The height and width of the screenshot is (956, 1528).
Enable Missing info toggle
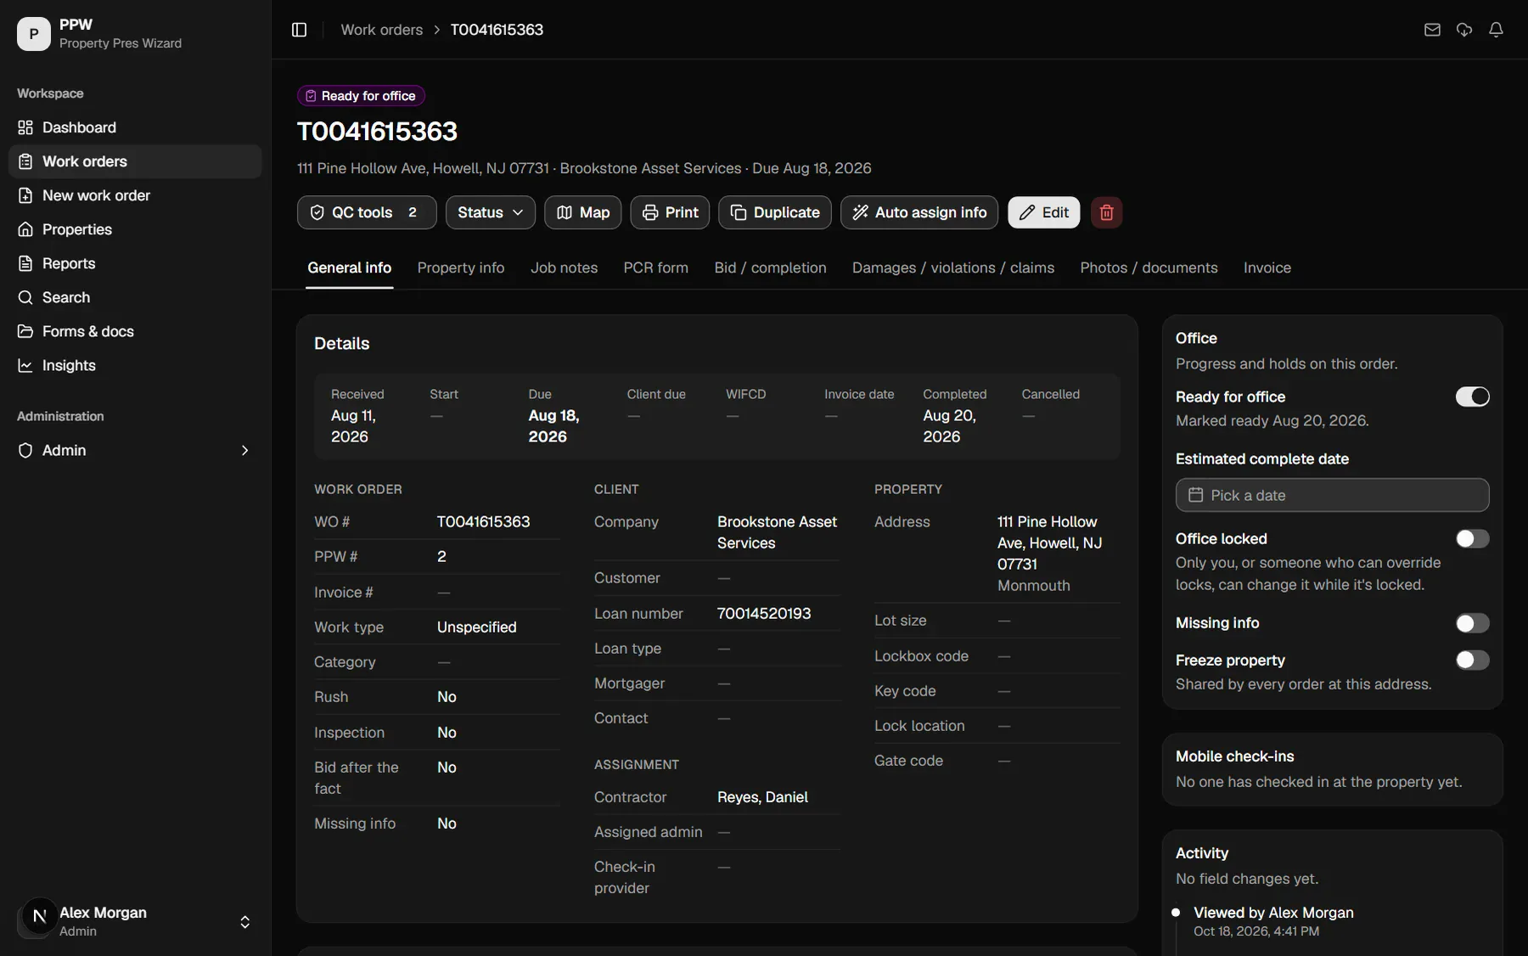point(1472,623)
